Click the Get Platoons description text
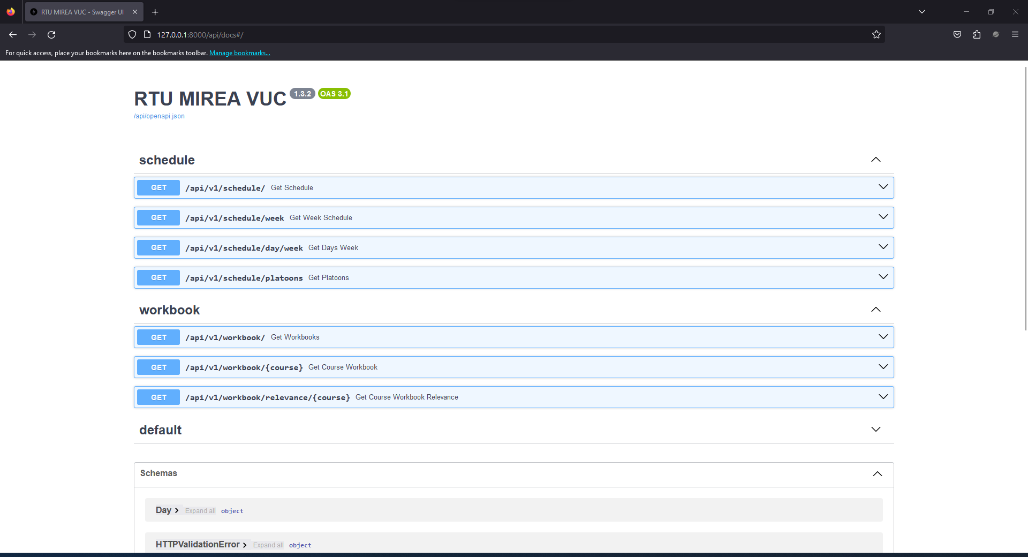 point(329,278)
